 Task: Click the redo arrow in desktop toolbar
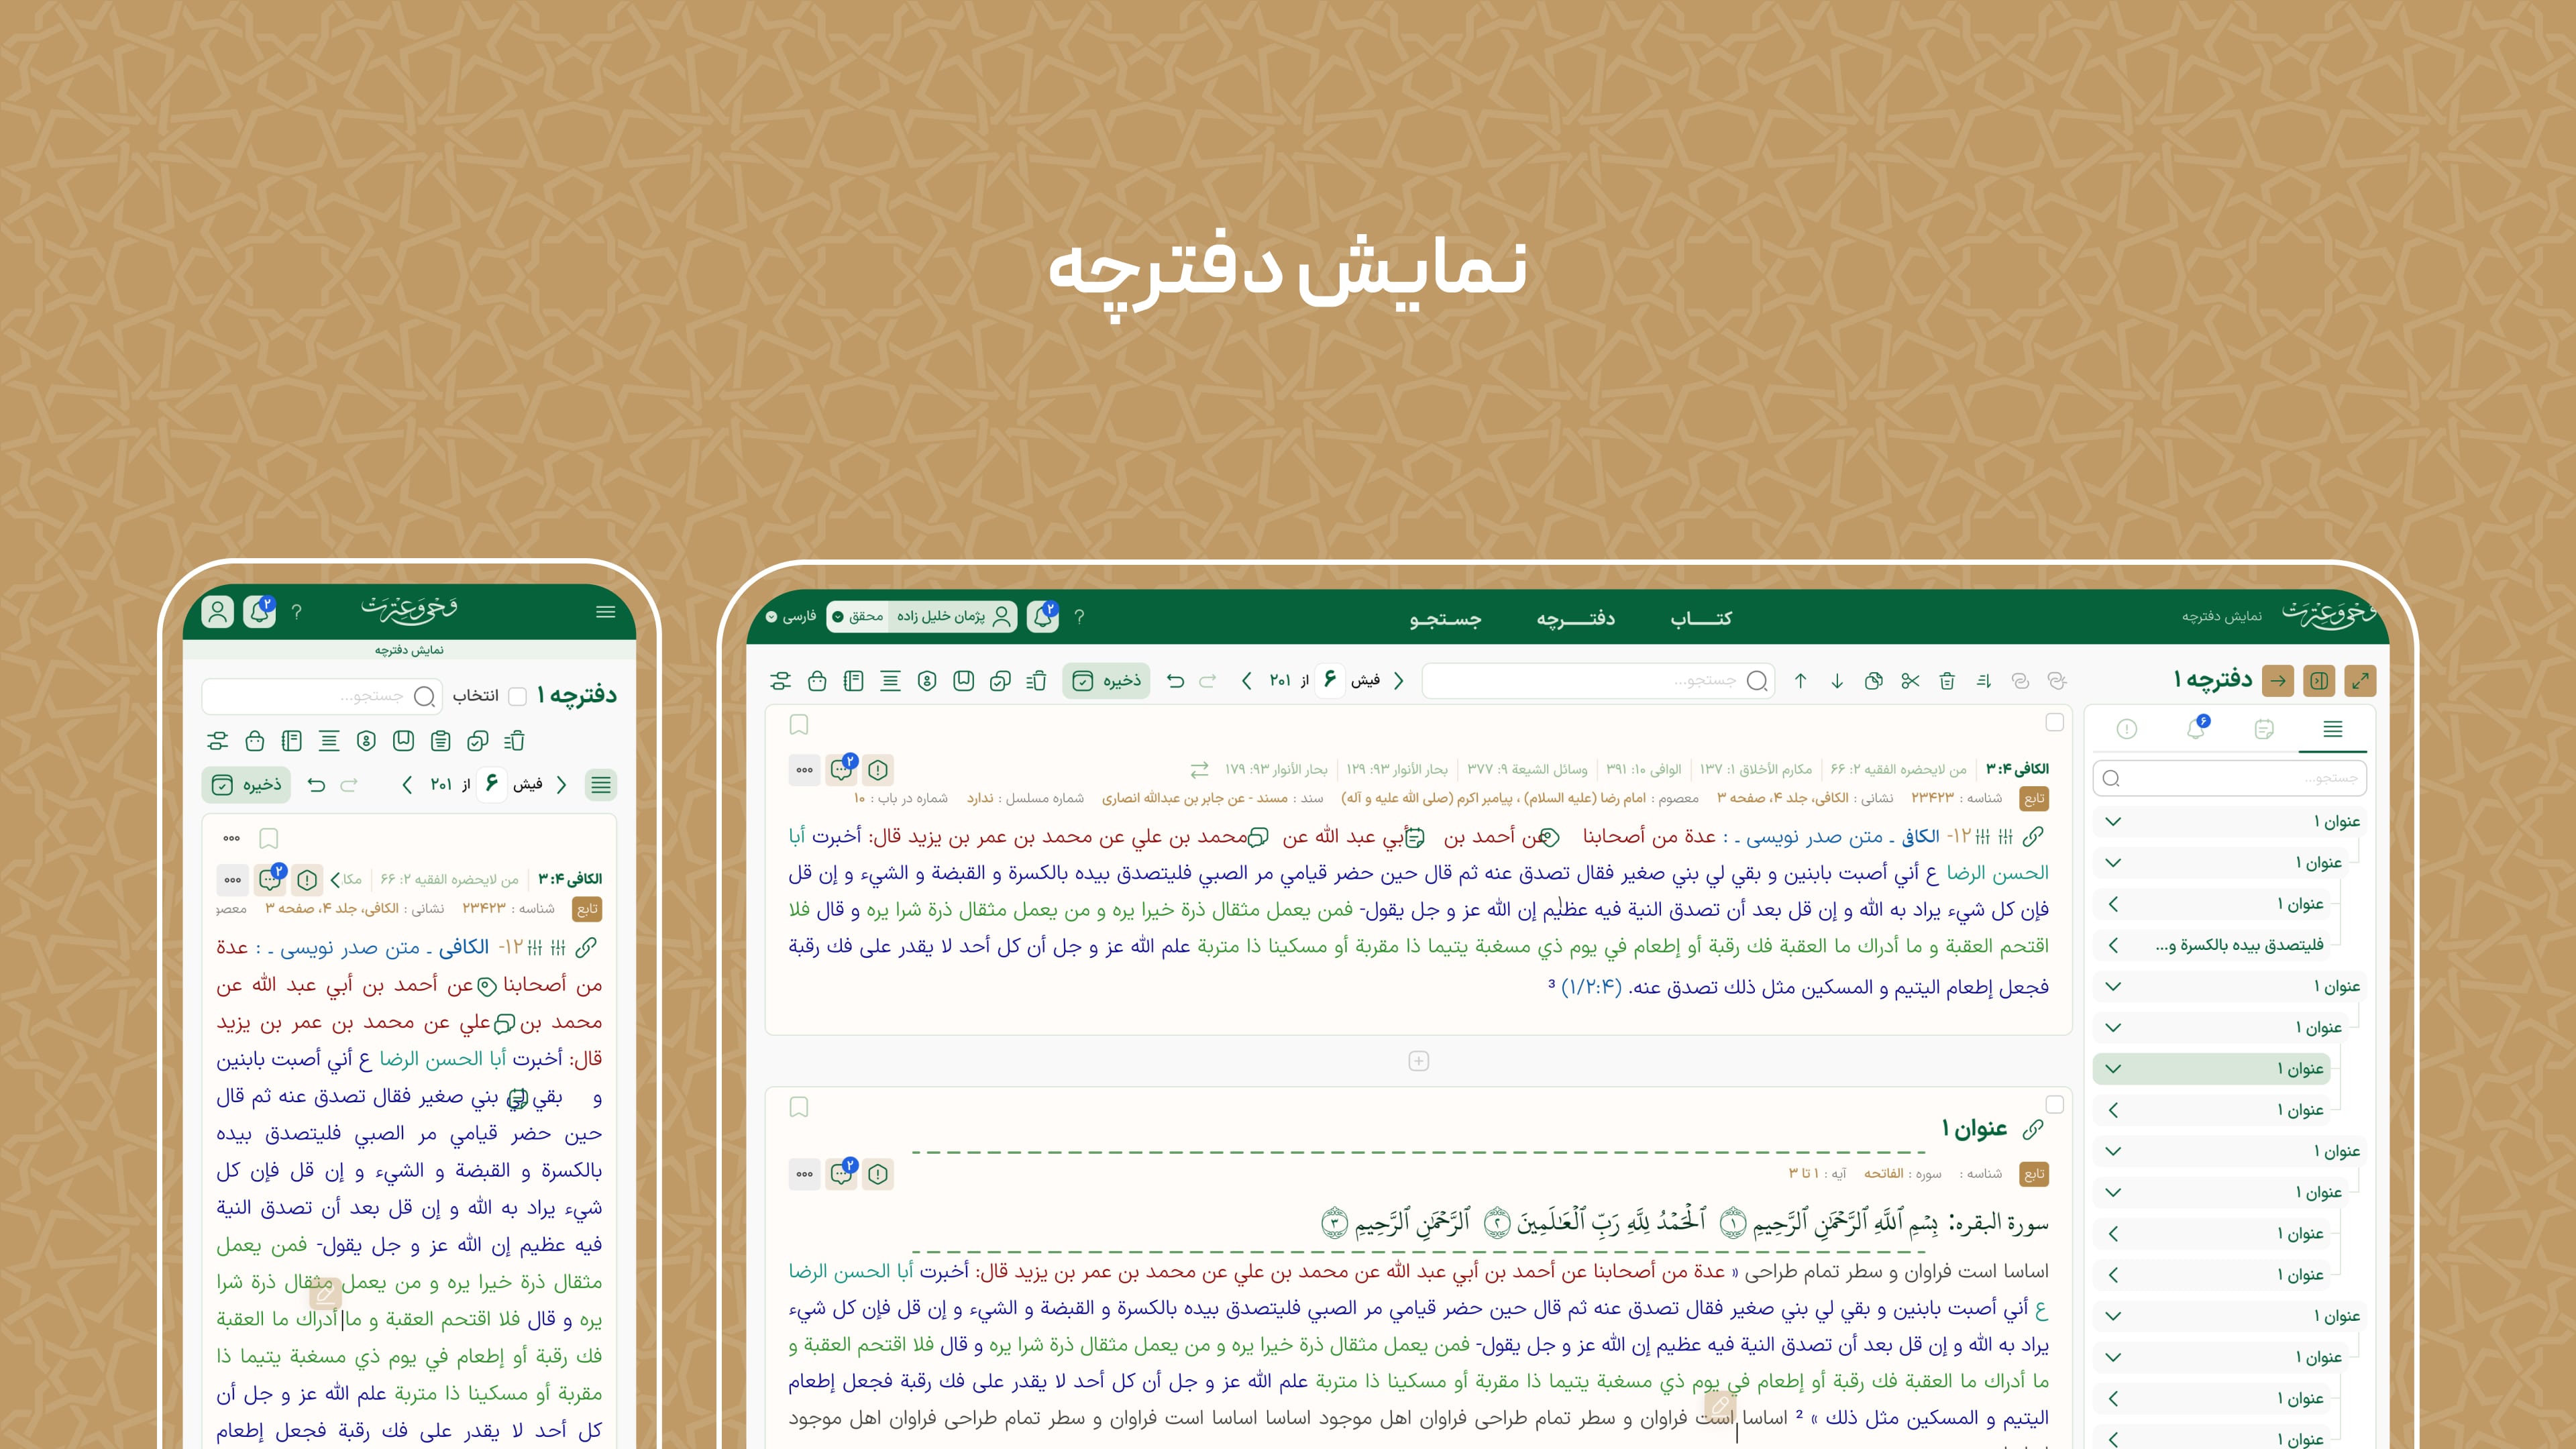point(1207,681)
